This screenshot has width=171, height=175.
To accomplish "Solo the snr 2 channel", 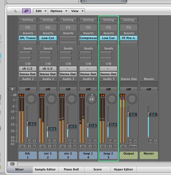I will [75, 141].
